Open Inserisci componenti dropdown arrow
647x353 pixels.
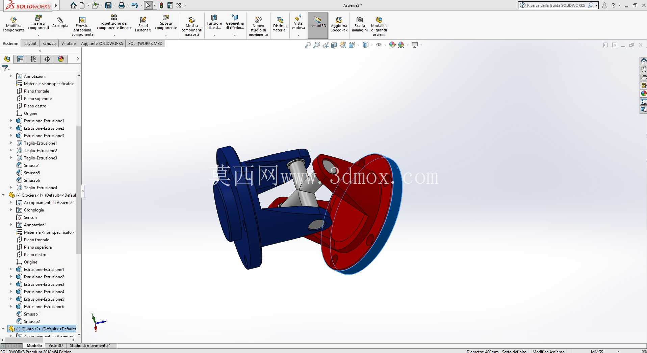[38, 35]
